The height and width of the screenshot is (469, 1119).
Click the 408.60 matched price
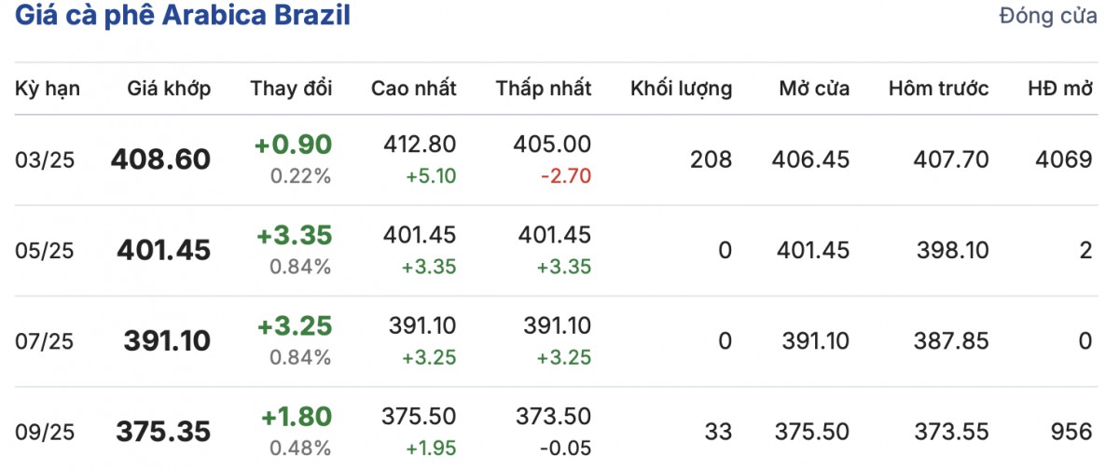[160, 159]
